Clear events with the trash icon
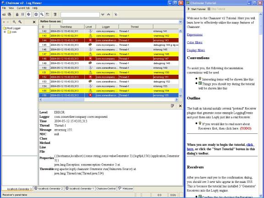This screenshot has width=264, height=198. [55, 15]
